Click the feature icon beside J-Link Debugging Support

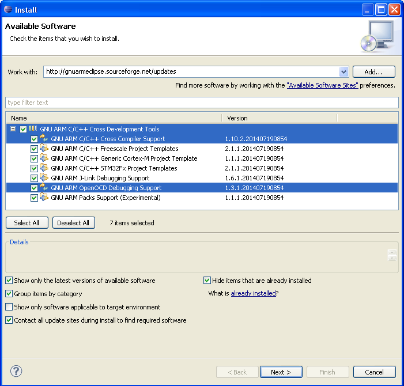coord(44,177)
